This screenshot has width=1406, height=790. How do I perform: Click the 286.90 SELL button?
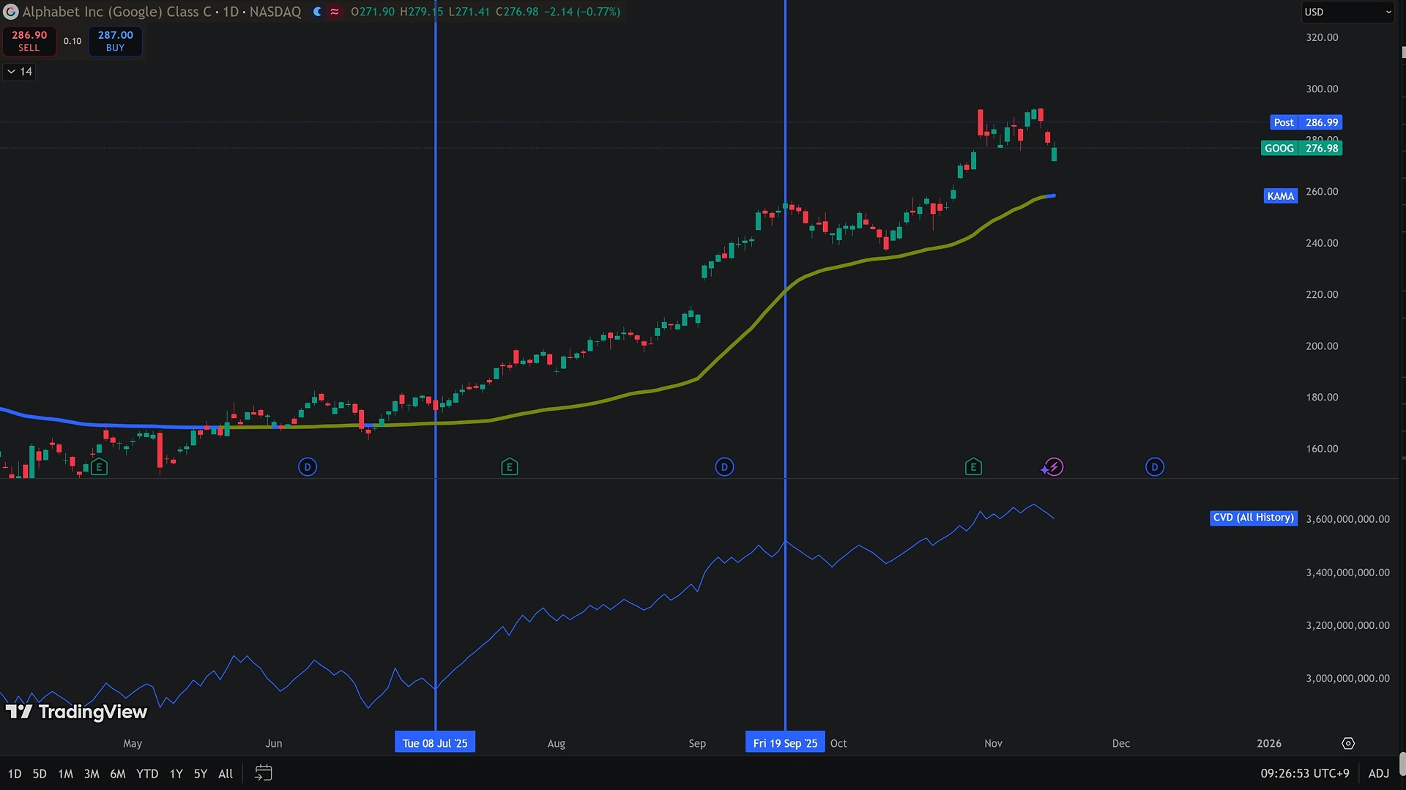pyautogui.click(x=29, y=41)
